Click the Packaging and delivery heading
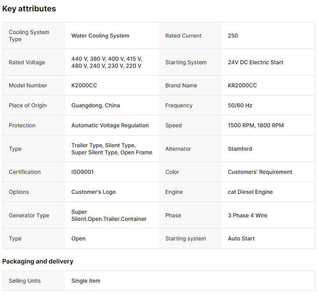This screenshot has height=296, width=319. point(38,261)
